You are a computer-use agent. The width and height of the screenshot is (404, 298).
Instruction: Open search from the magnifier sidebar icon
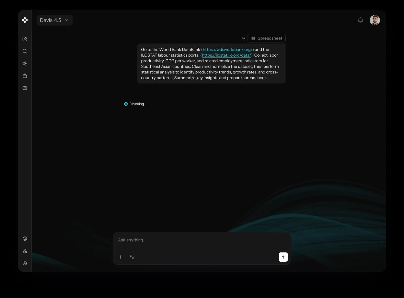pyautogui.click(x=25, y=51)
